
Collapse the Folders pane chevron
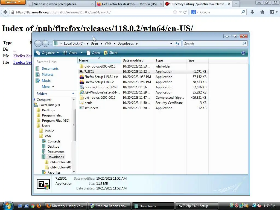point(73,94)
